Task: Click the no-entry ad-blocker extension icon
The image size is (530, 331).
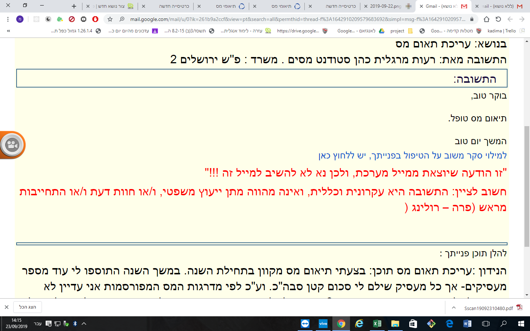Action: coord(72,18)
